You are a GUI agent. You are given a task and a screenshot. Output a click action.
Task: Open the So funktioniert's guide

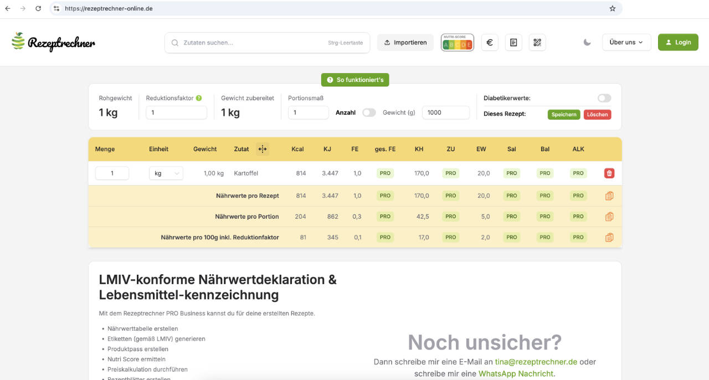tap(355, 79)
